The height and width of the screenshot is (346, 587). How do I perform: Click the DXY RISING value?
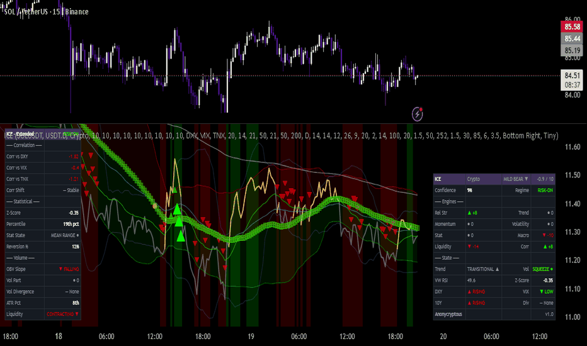pyautogui.click(x=476, y=291)
